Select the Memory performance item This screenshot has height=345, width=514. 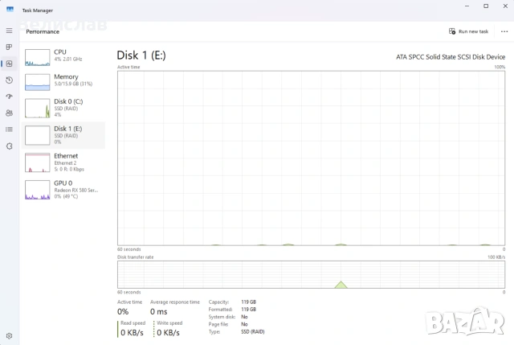pyautogui.click(x=63, y=82)
